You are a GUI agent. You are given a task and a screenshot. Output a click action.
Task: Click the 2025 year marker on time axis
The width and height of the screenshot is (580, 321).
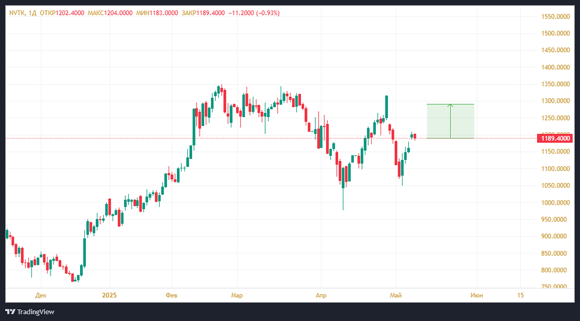tap(109, 296)
